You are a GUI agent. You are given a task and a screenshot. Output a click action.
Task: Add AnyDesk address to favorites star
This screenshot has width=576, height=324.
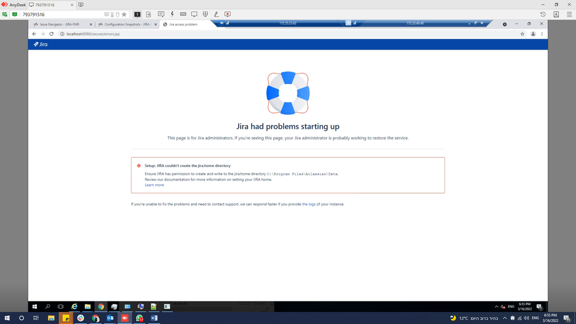point(124,14)
